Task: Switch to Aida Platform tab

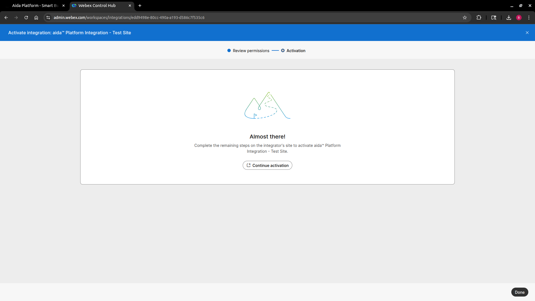Action: click(35, 6)
